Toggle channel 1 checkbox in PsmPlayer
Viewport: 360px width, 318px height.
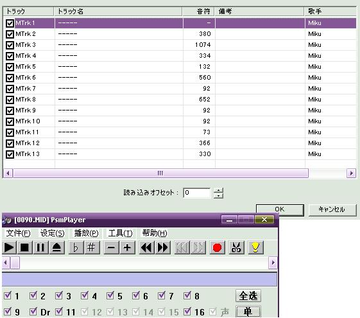pyautogui.click(x=8, y=296)
